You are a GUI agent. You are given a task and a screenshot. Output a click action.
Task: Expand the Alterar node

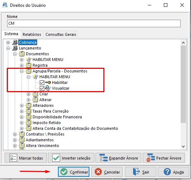point(28,100)
